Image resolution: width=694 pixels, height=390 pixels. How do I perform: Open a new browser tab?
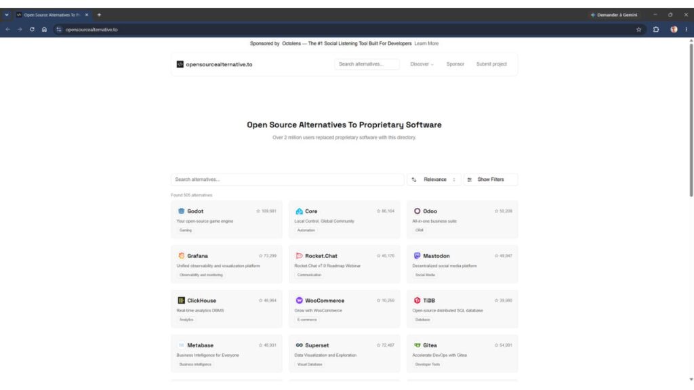99,15
